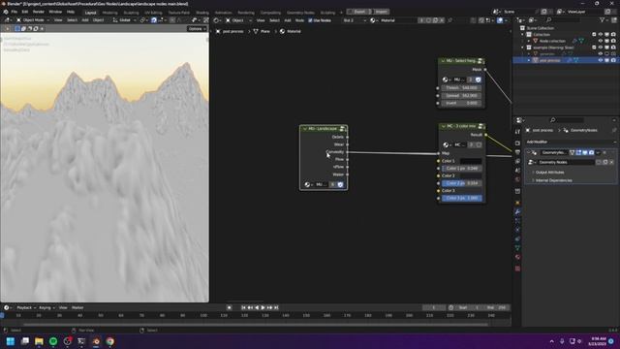Switch to the Shading workspace tab
Image resolution: width=620 pixels, height=349 pixels.
pos(202,13)
